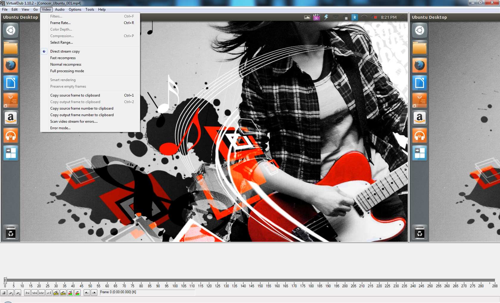Copy source frame number to clipboard
This screenshot has height=303, width=500.
pos(90,108)
